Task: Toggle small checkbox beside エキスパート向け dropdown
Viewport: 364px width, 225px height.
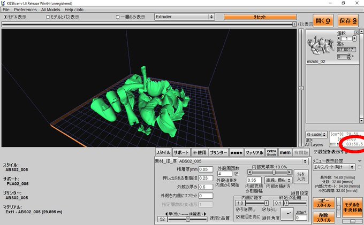Action: tap(360, 167)
